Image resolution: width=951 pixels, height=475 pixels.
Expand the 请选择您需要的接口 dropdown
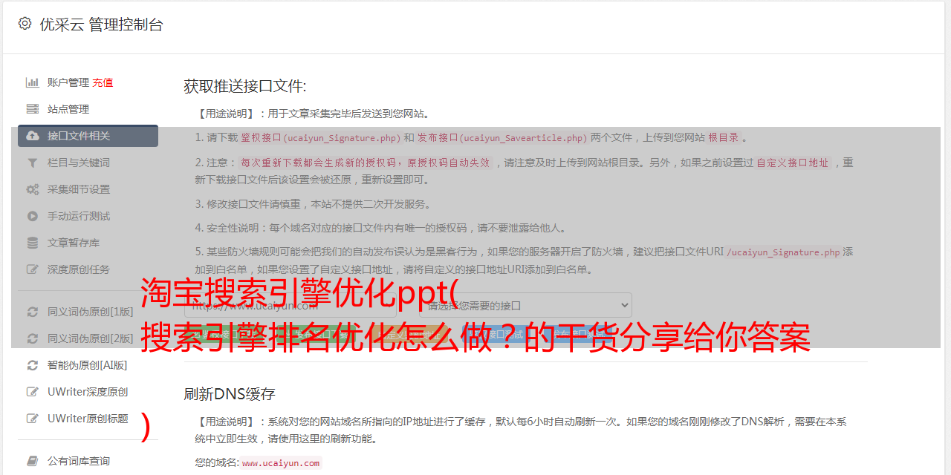525,305
